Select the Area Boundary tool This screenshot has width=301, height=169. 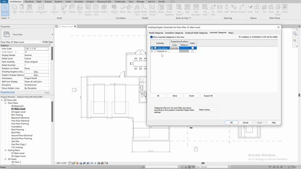point(196,10)
